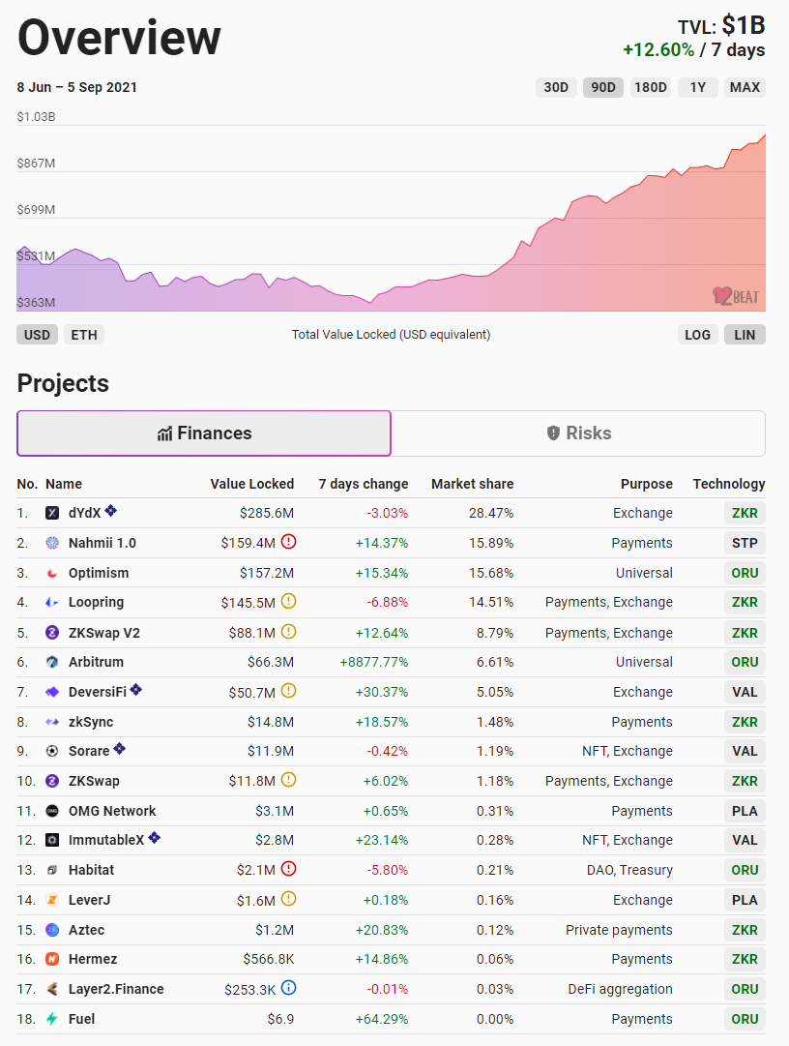Click red warning icon in Habitat row
This screenshot has width=789, height=1046.
pos(288,869)
